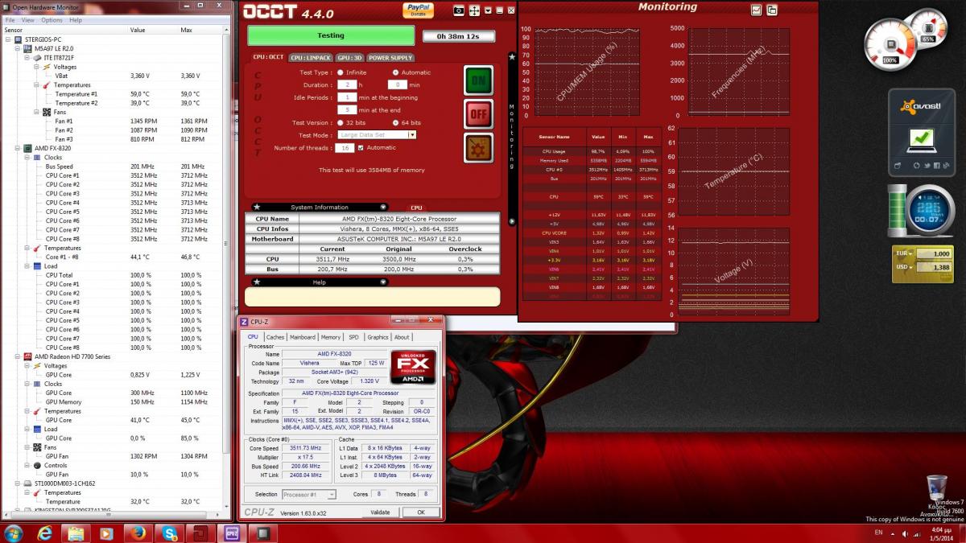This screenshot has width=966, height=543.
Task: Switch to the CPU-Z taskbar button
Action: [x=232, y=533]
